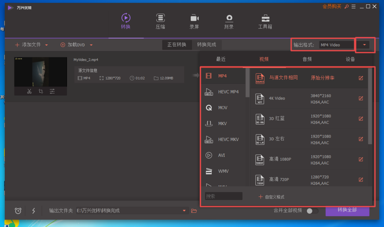This screenshot has height=227, width=384.
Task: Click 自定义格式 to create custom format
Action: point(271,197)
